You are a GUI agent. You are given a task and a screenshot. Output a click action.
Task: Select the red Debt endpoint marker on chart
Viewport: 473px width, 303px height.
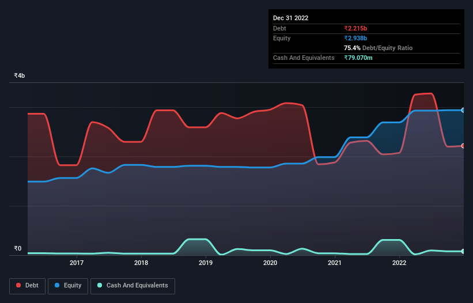(463, 146)
